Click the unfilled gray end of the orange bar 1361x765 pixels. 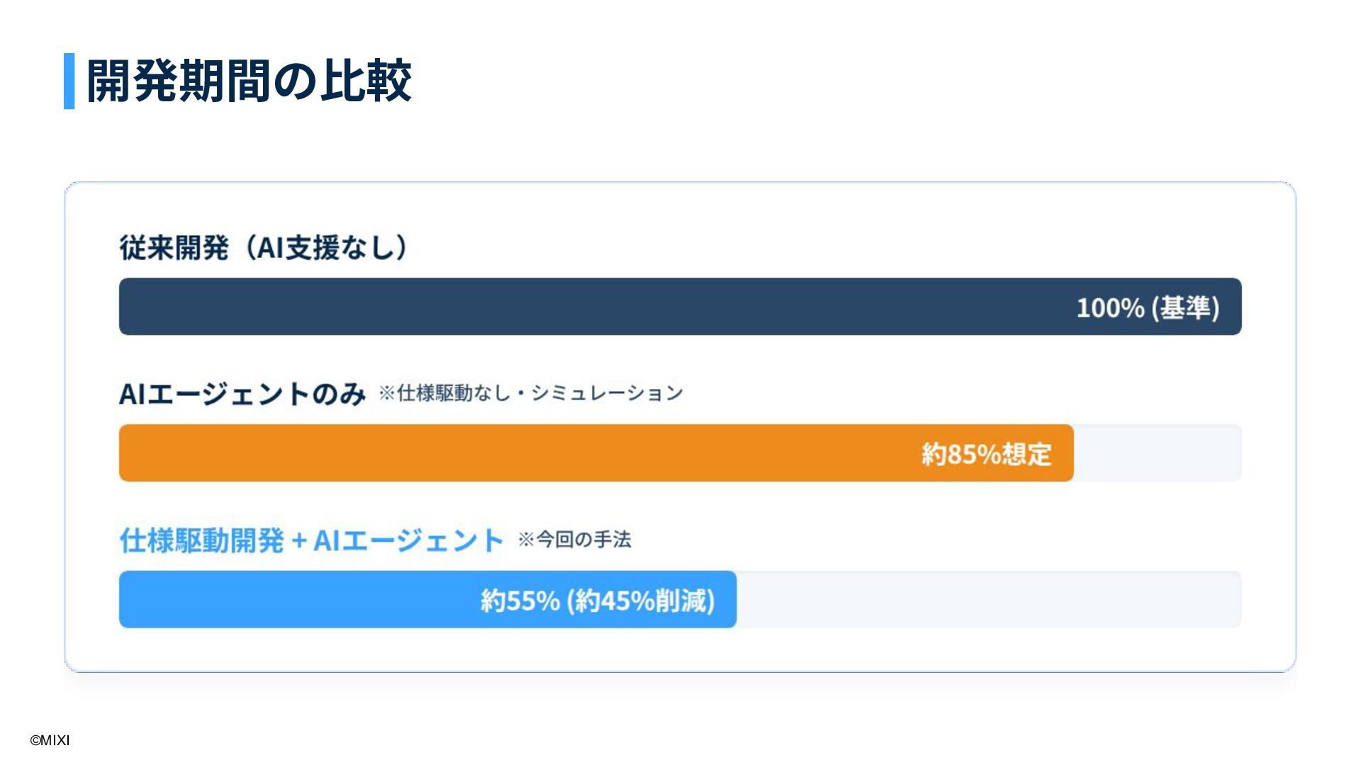point(1157,453)
